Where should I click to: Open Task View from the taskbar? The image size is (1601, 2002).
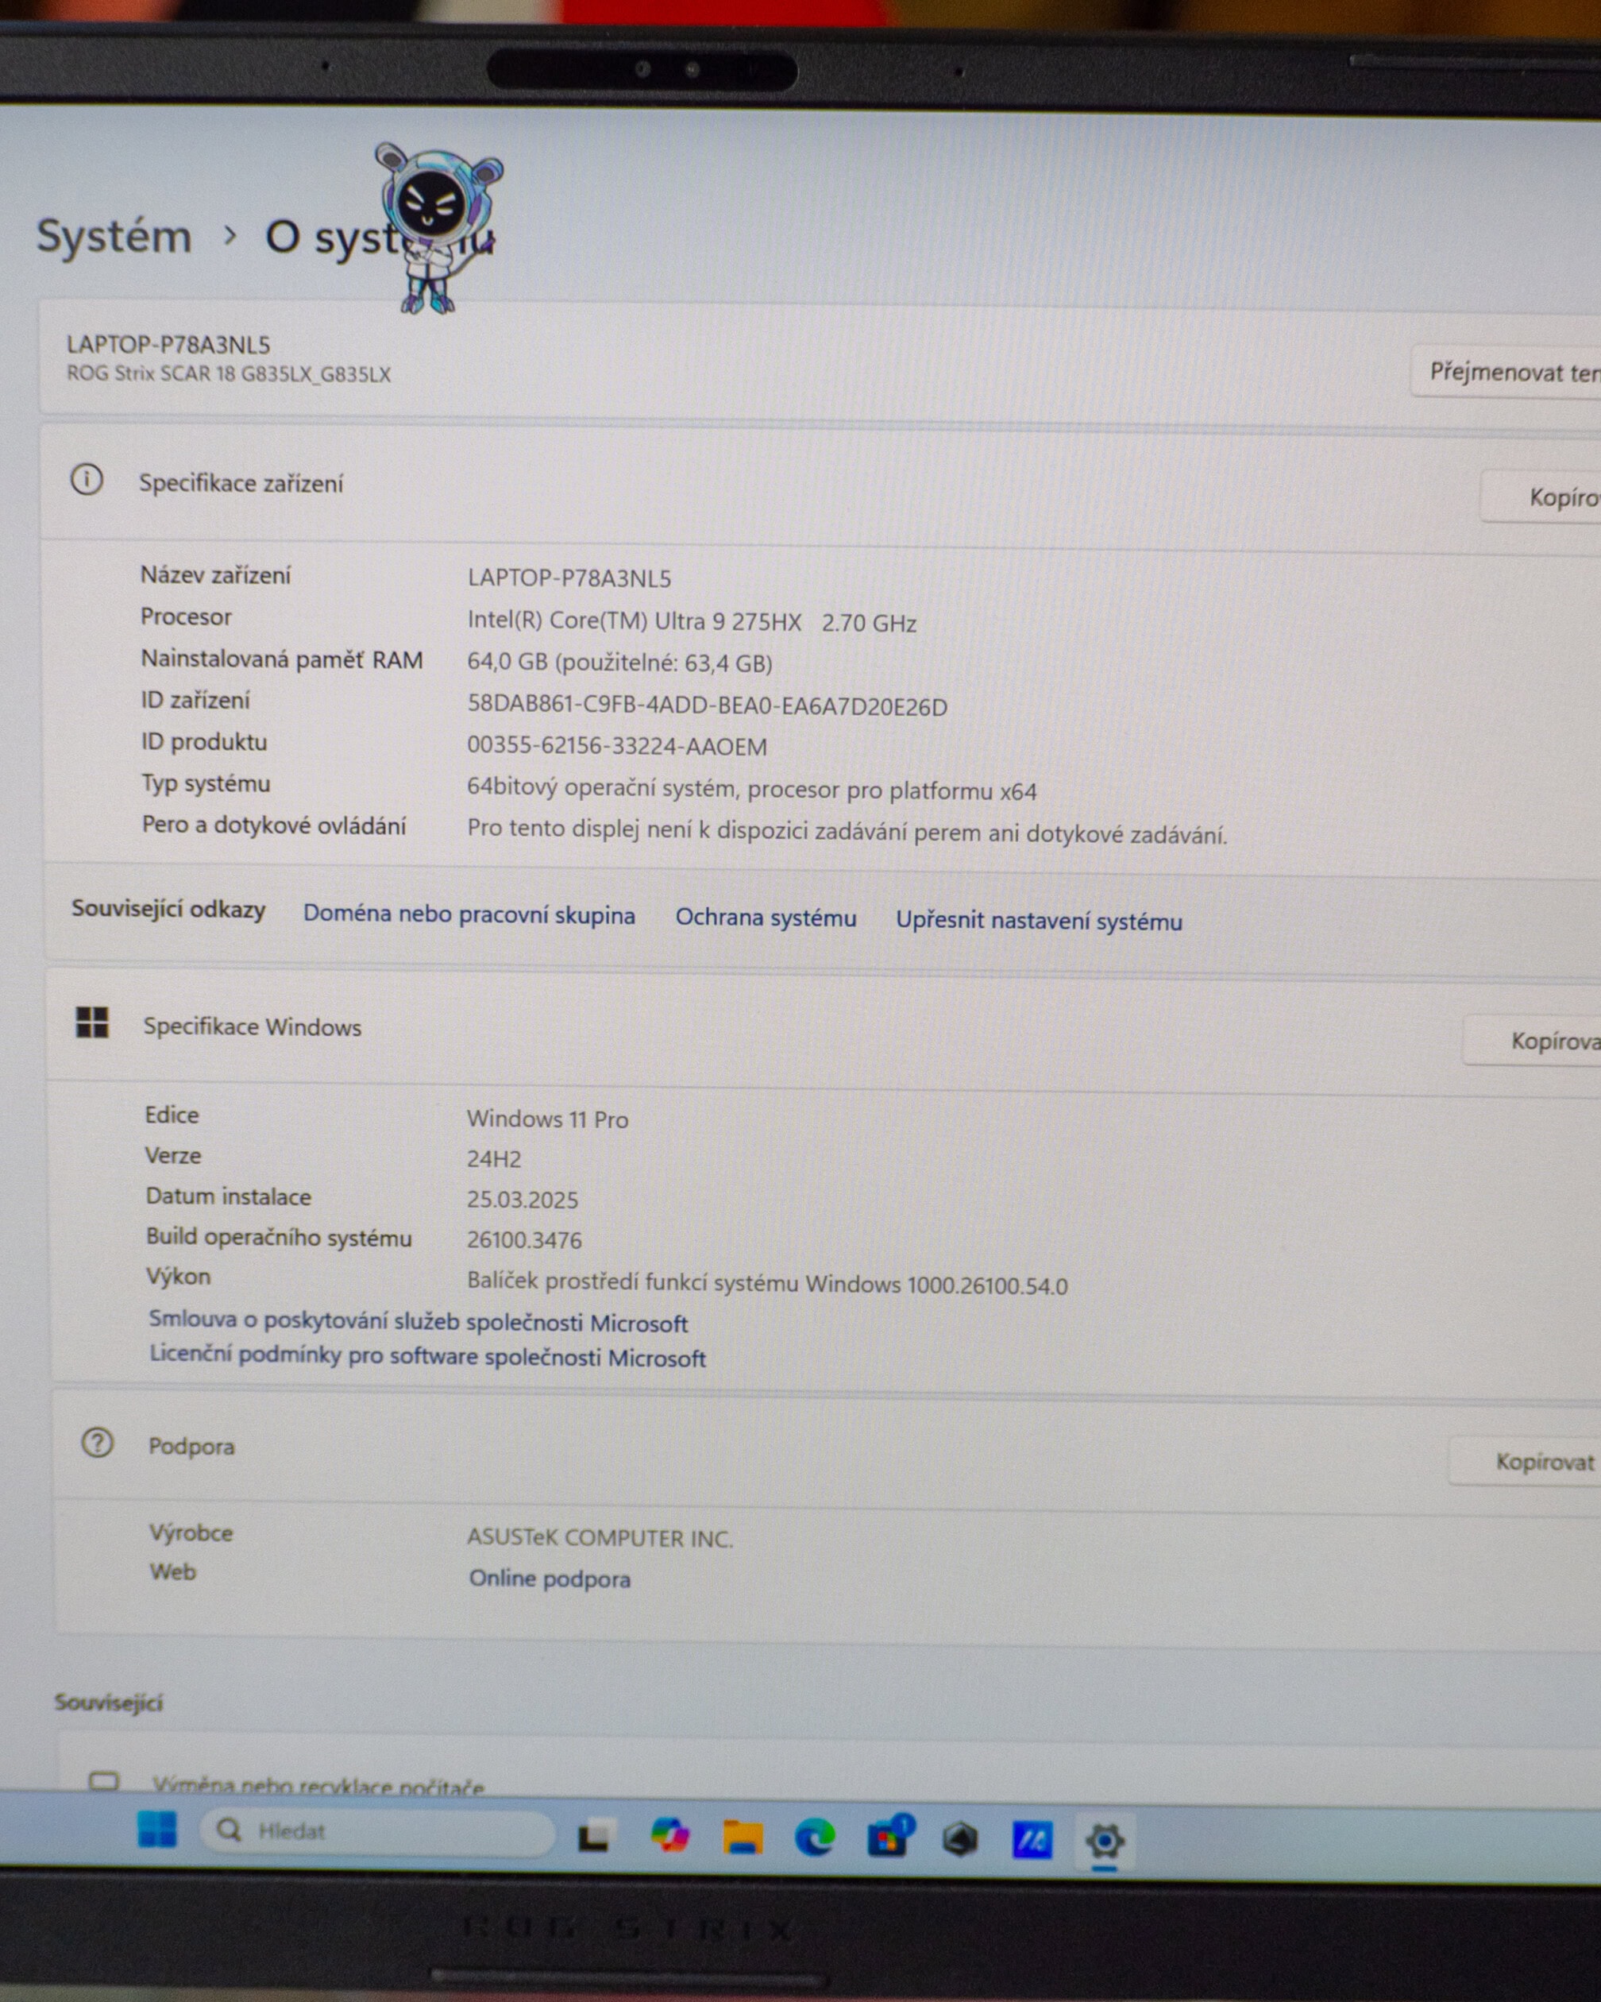pos(594,1836)
